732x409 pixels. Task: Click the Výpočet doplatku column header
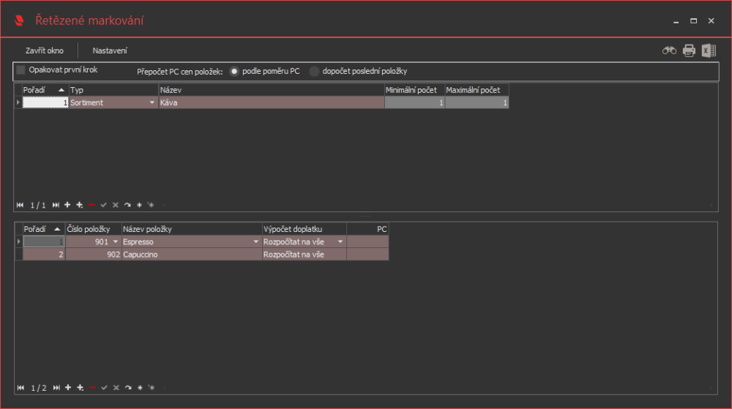coord(305,229)
